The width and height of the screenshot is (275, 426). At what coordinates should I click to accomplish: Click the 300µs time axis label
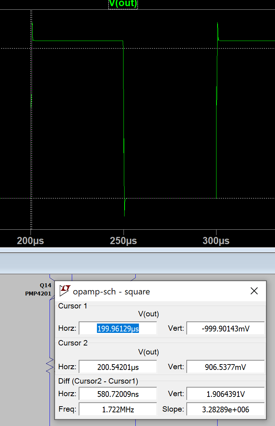pos(216,241)
